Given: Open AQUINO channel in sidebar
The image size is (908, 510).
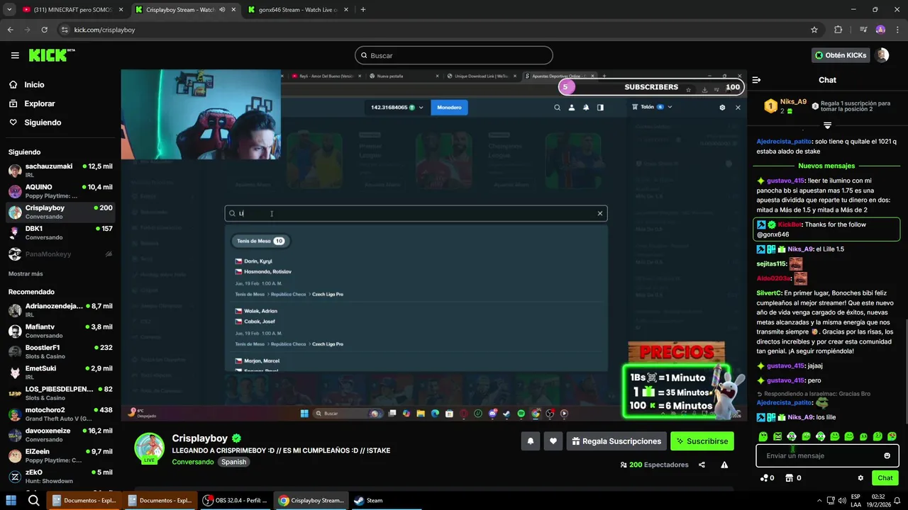Looking at the screenshot, I should tap(60, 191).
